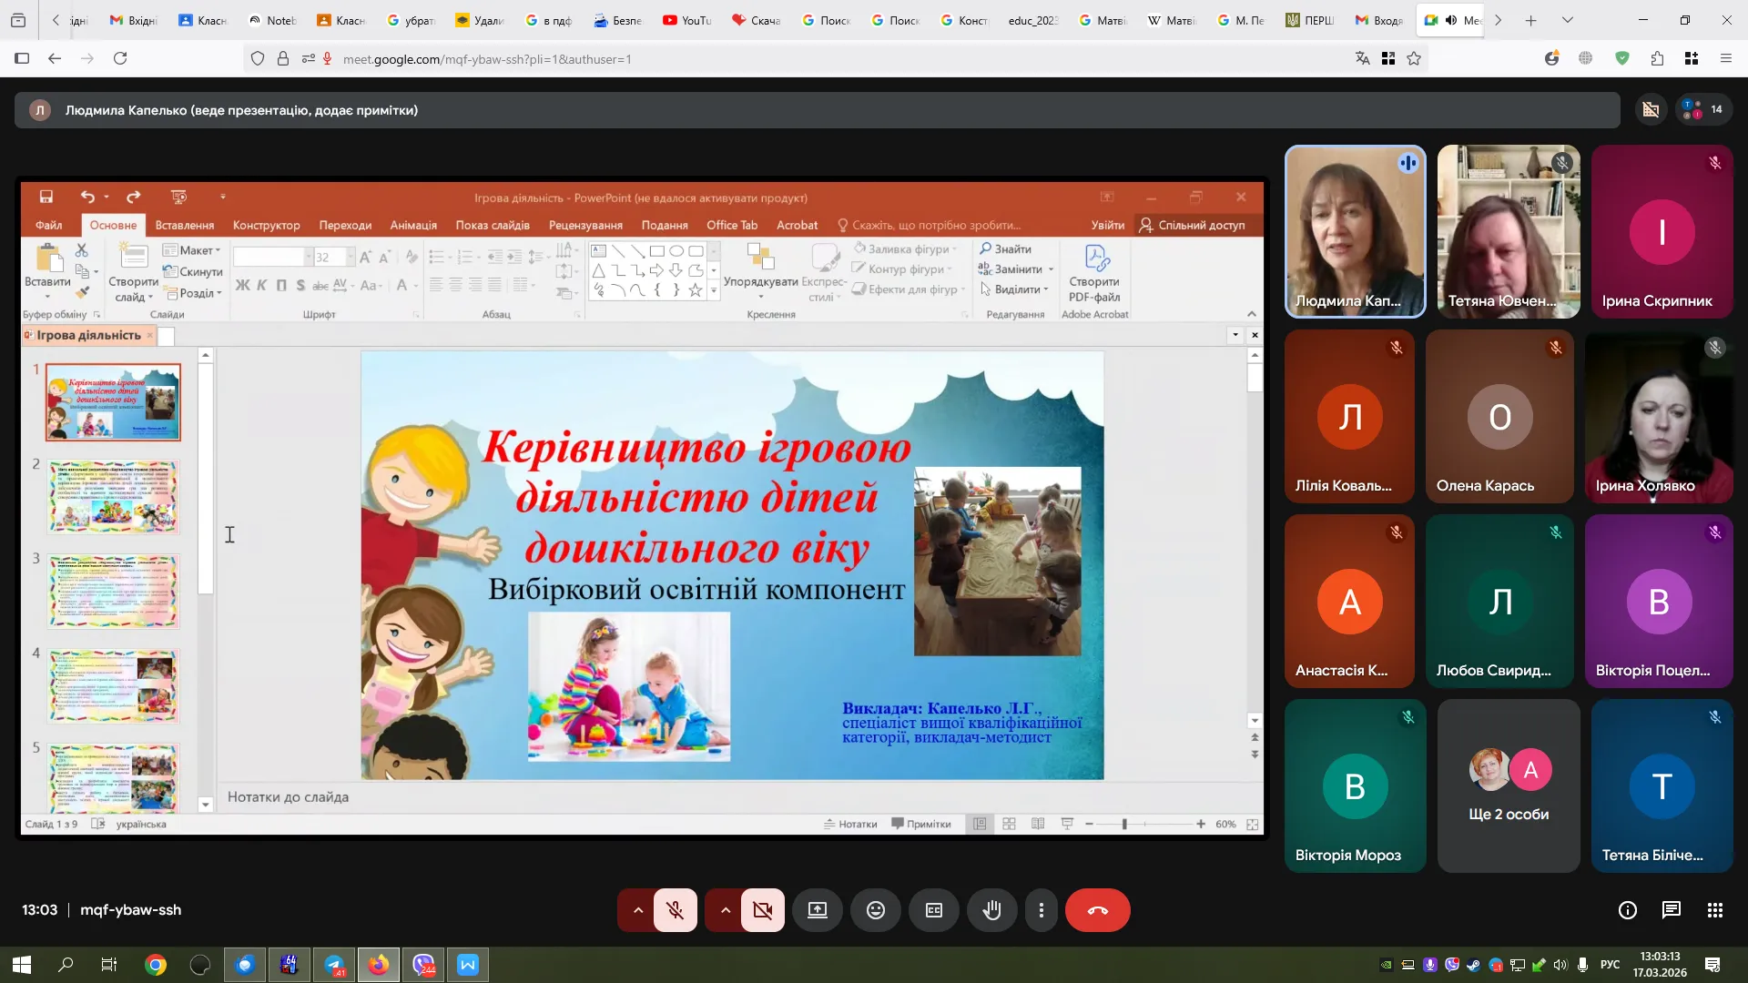The height and width of the screenshot is (983, 1748).
Task: Open the emoji reactions button
Action: (x=875, y=910)
